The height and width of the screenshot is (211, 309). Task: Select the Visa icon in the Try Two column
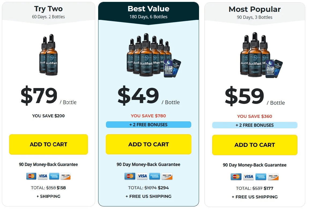43,176
